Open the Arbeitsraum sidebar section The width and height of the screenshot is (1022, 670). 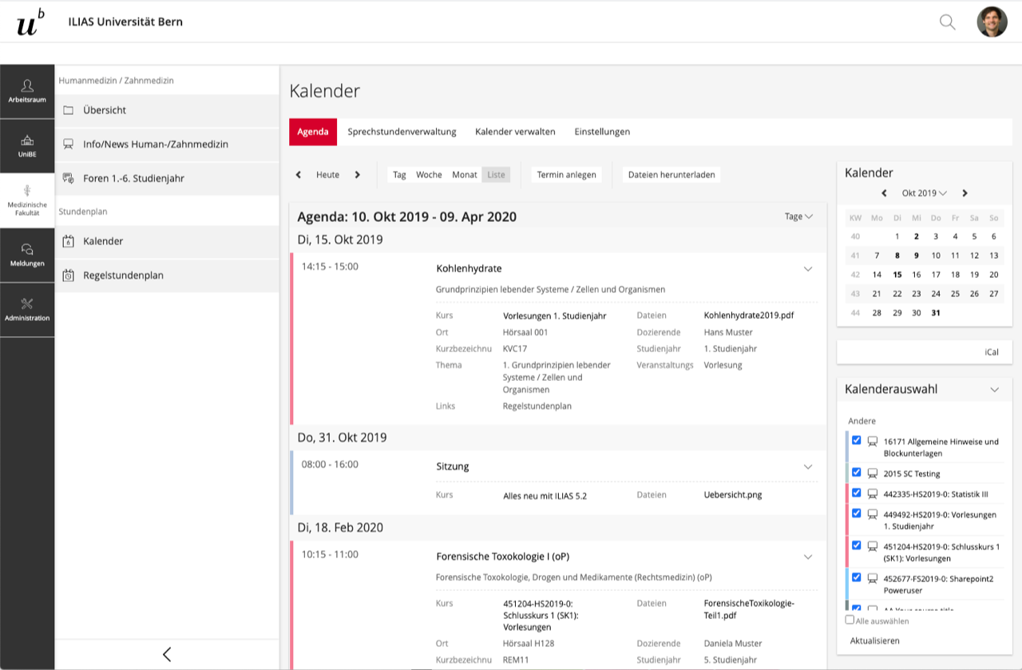click(x=27, y=92)
